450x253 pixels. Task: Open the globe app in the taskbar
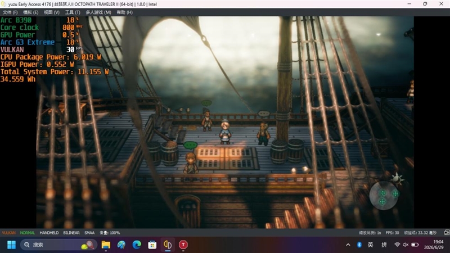(x=121, y=245)
